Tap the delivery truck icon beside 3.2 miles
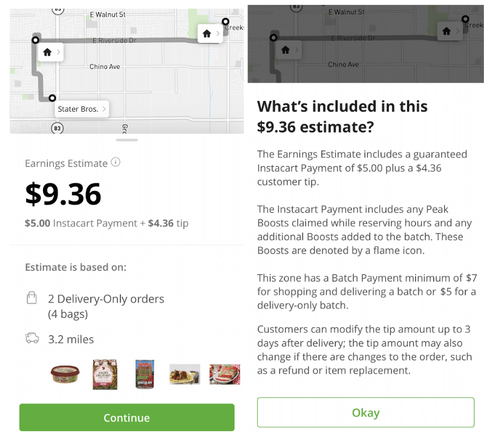484x436 pixels. (x=32, y=339)
